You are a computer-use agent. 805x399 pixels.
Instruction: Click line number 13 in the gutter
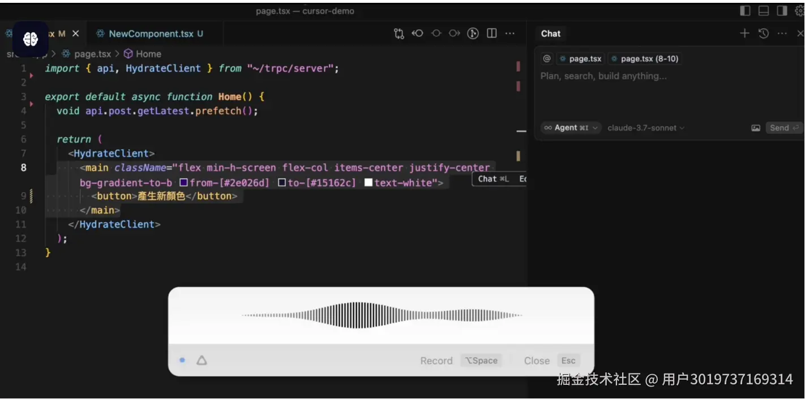pyautogui.click(x=20, y=253)
